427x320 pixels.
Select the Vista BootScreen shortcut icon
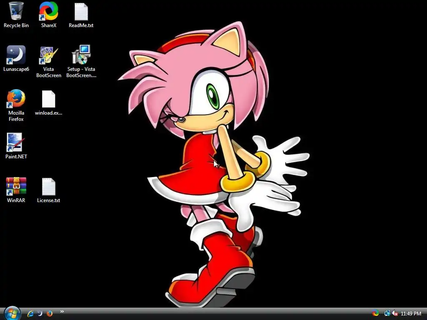tap(48, 62)
